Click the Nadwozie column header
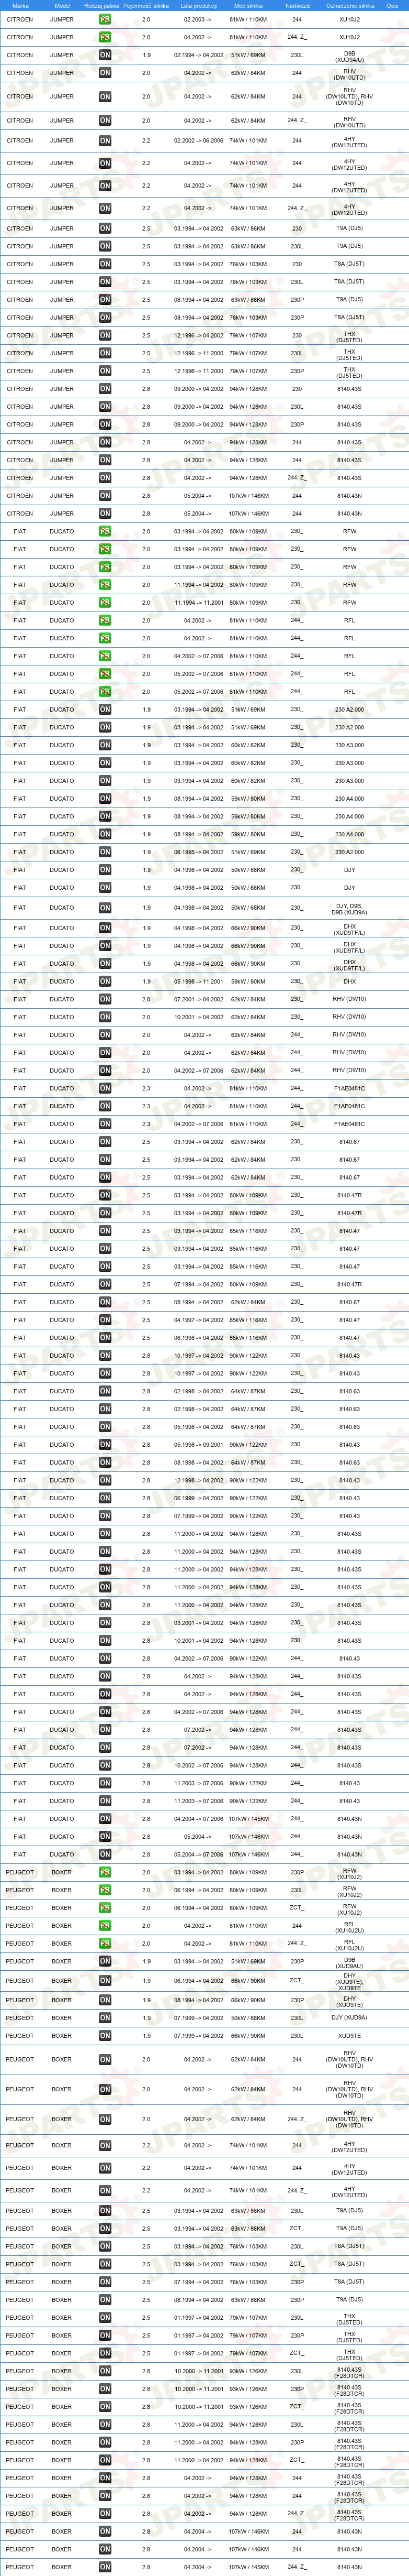Screen dimensions: 409x2576 coord(297,5)
